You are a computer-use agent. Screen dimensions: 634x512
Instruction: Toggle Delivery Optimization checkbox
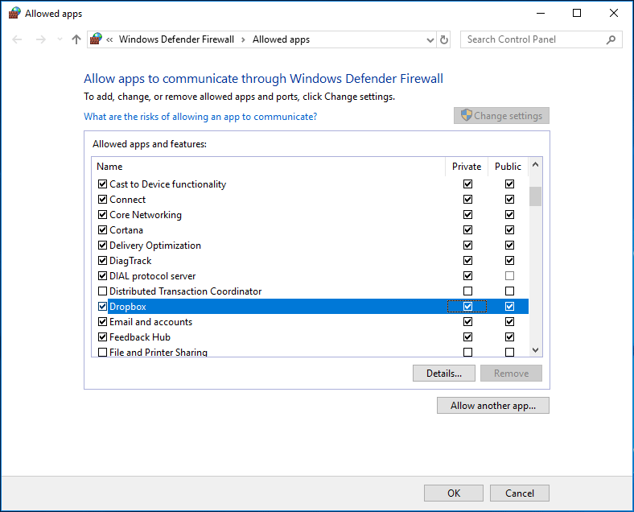coord(103,246)
